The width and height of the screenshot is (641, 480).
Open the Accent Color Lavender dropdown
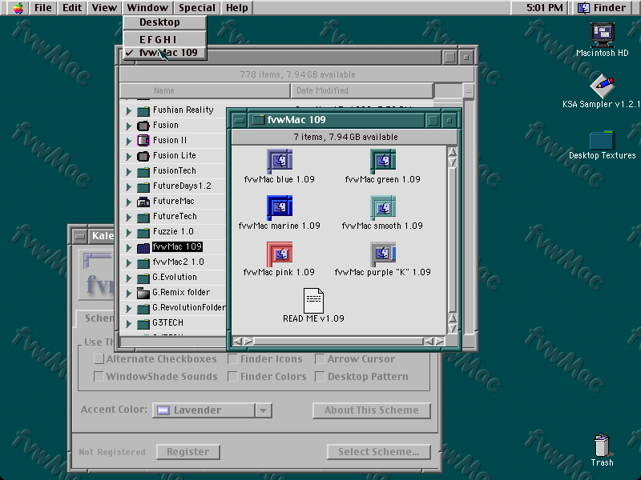212,410
